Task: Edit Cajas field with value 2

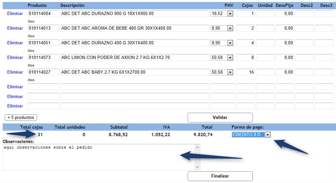Action: tap(245, 28)
